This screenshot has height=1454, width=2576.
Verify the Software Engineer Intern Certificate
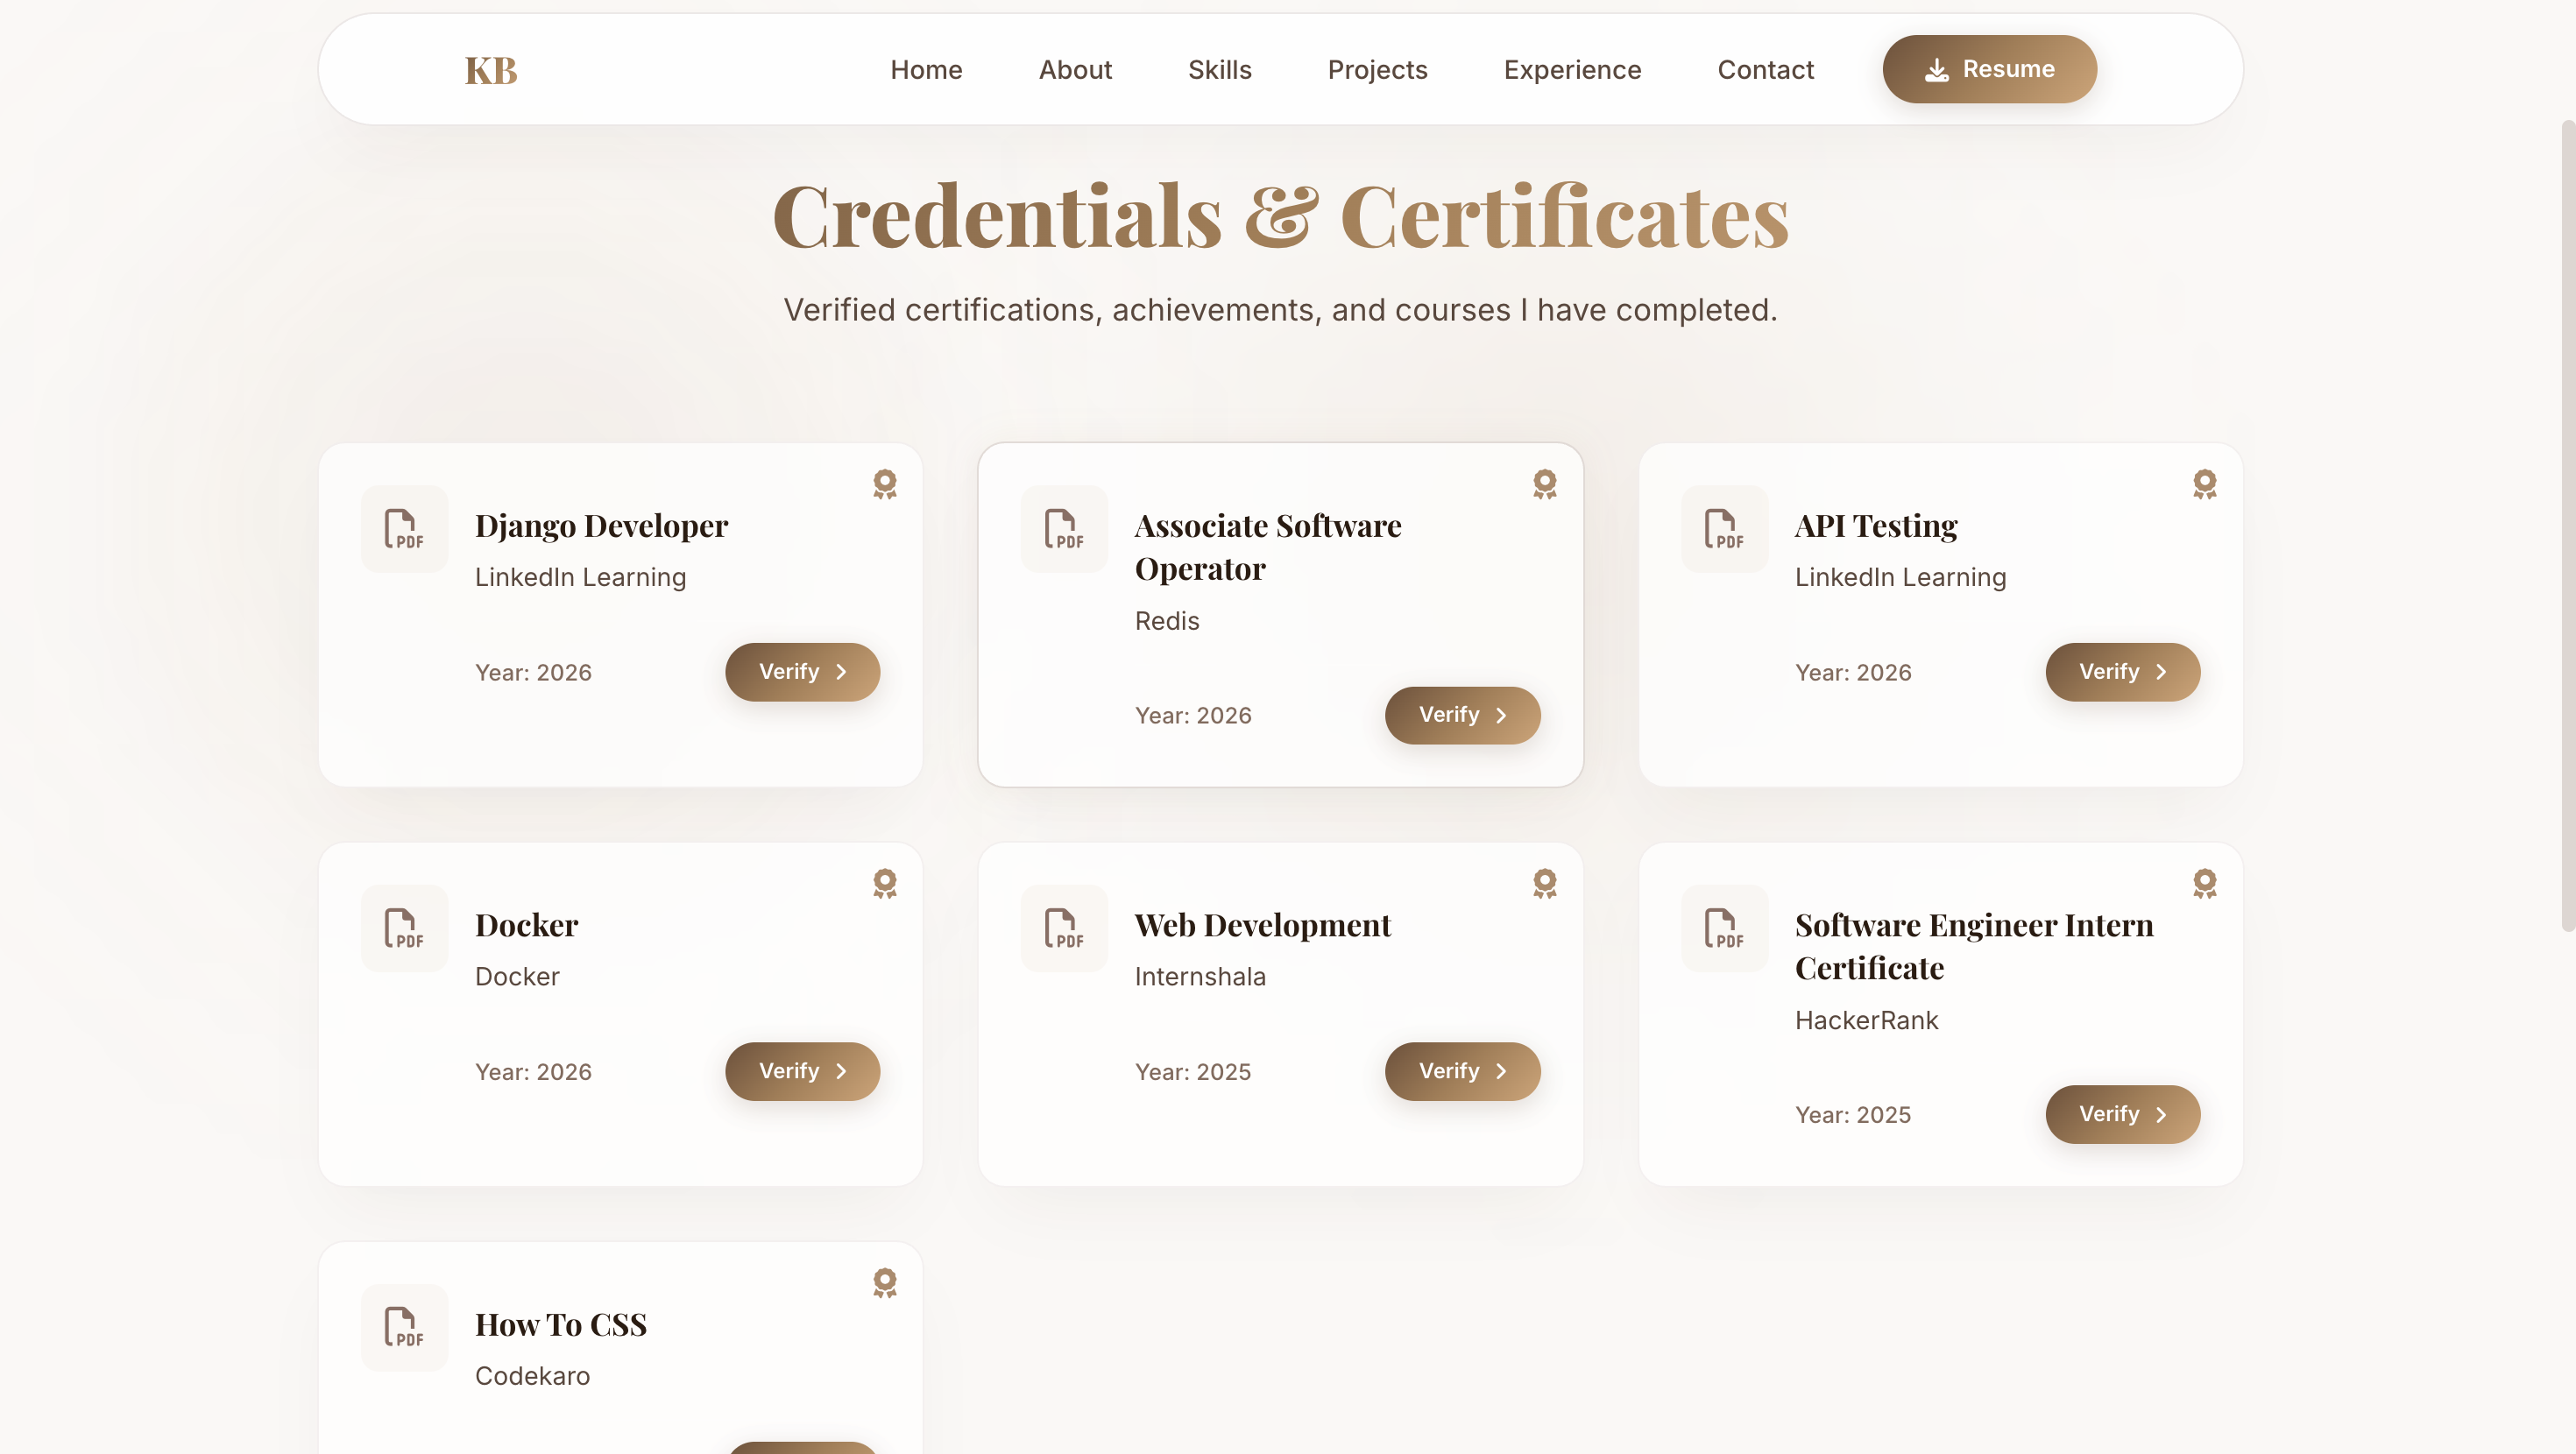pos(2122,1114)
